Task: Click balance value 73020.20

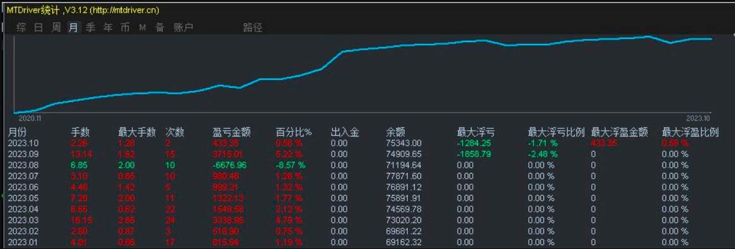Action: 403,220
